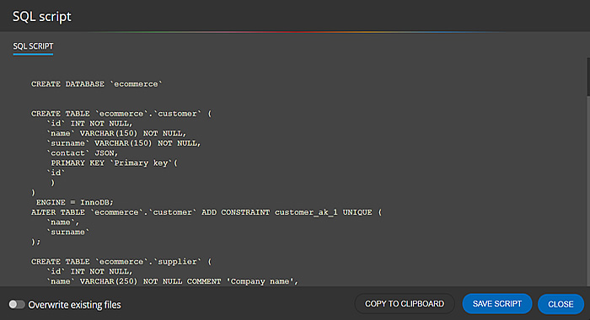Click the `name` VARCHAR(250) COMMENT 'Company name' line
The height and width of the screenshot is (320, 590).
tap(172, 281)
